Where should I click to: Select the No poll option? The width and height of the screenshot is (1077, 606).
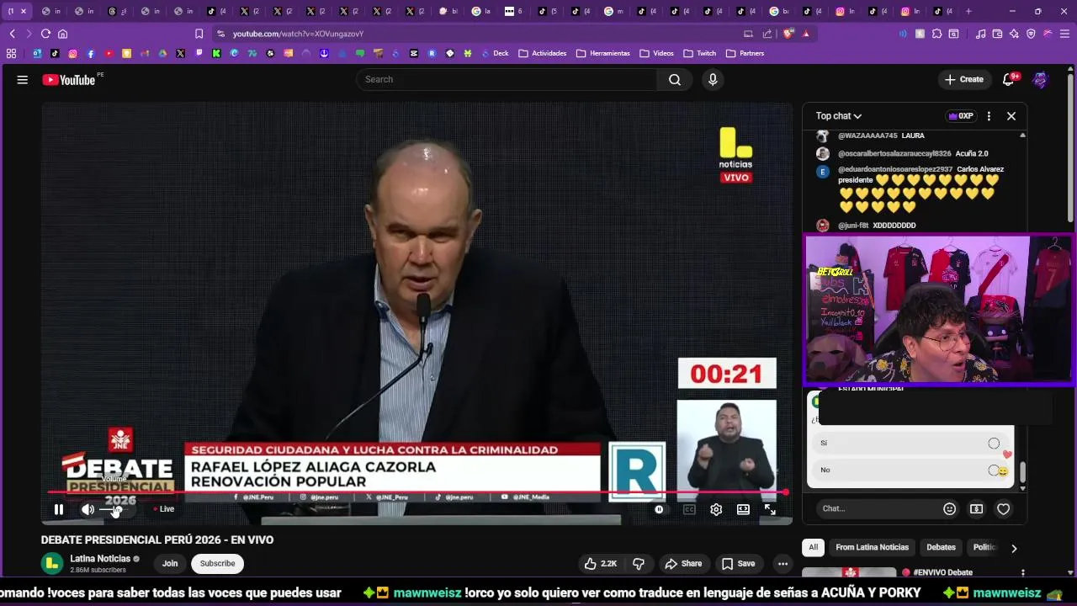pyautogui.click(x=910, y=470)
